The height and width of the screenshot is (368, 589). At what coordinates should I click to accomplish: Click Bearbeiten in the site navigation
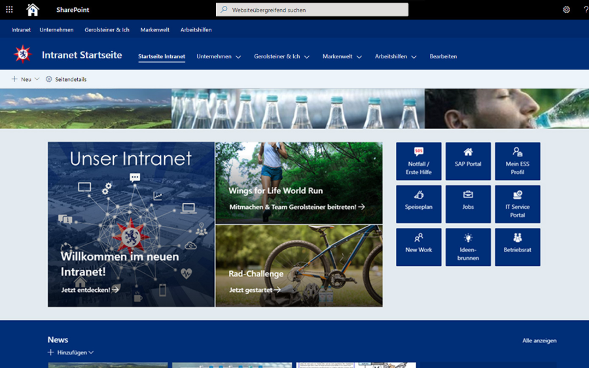[x=443, y=56]
